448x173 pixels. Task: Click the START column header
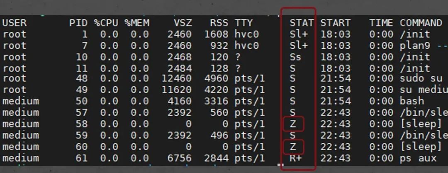pos(335,23)
